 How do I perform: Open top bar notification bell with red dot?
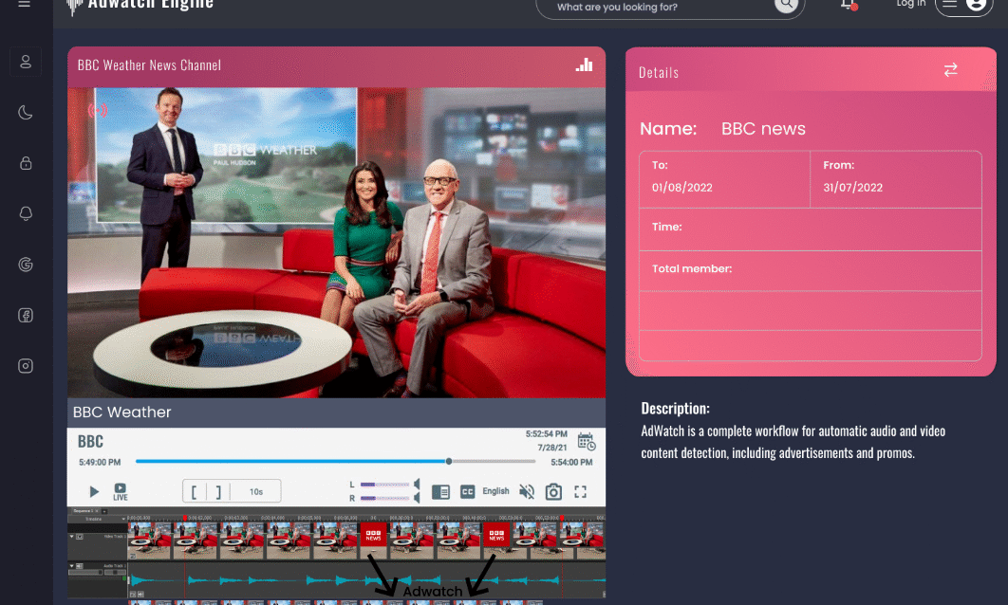[x=849, y=5]
